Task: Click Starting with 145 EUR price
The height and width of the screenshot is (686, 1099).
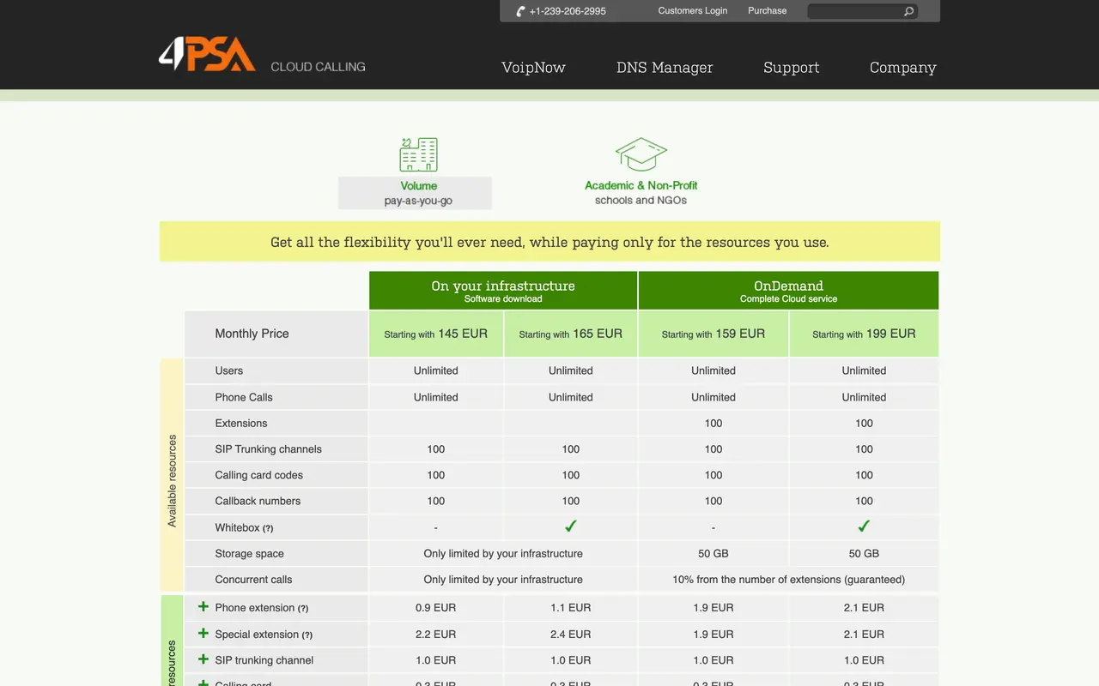Action: [x=436, y=334]
